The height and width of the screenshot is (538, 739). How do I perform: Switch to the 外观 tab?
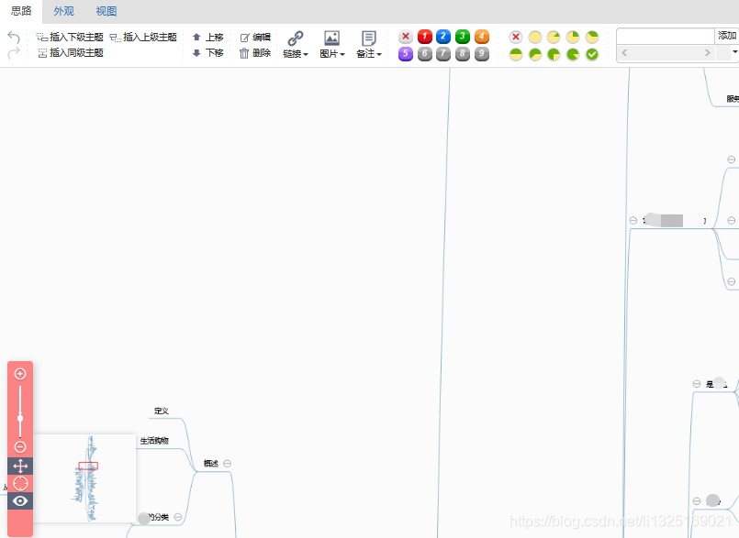click(63, 11)
